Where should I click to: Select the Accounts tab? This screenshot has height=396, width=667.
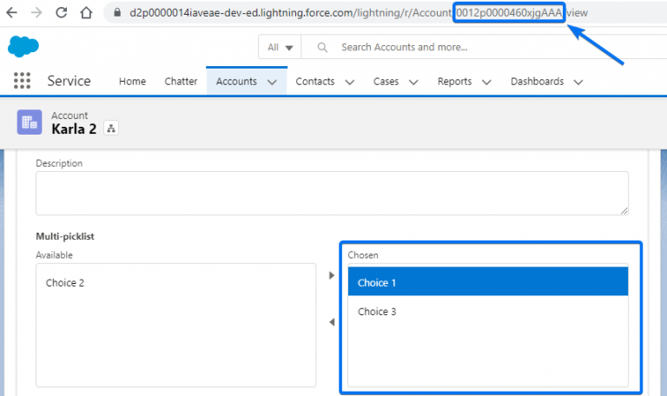point(236,82)
